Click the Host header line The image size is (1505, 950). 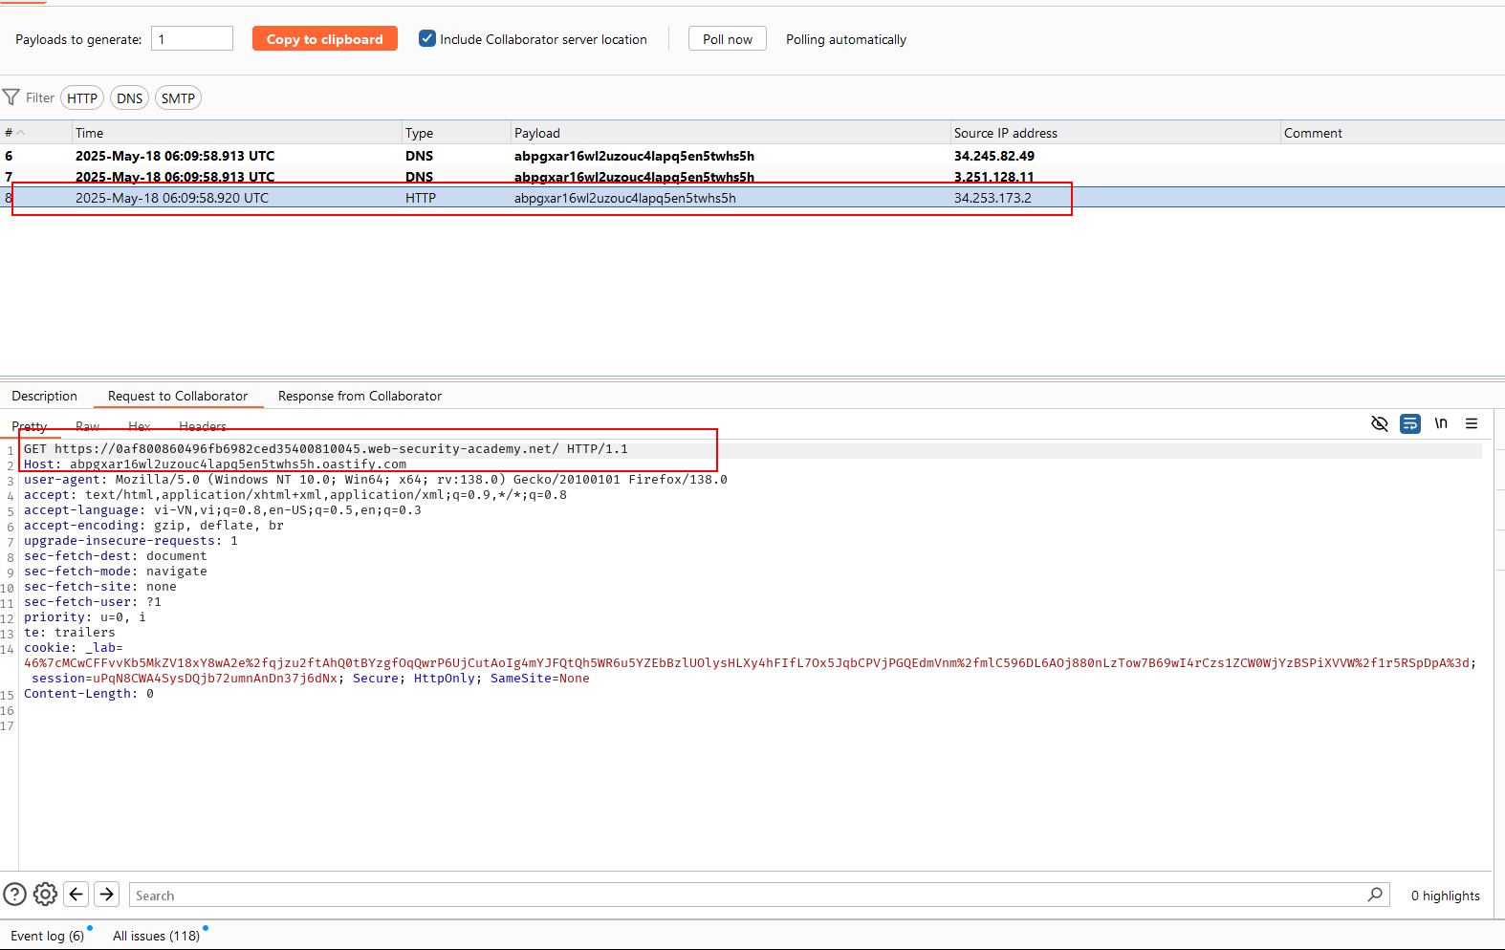coord(215,464)
